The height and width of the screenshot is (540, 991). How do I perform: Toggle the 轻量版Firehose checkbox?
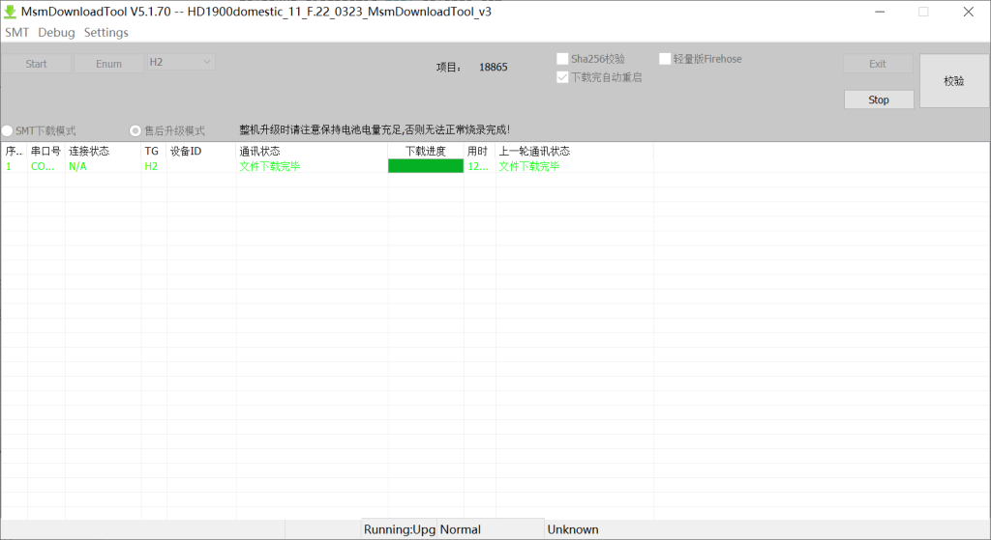point(664,59)
